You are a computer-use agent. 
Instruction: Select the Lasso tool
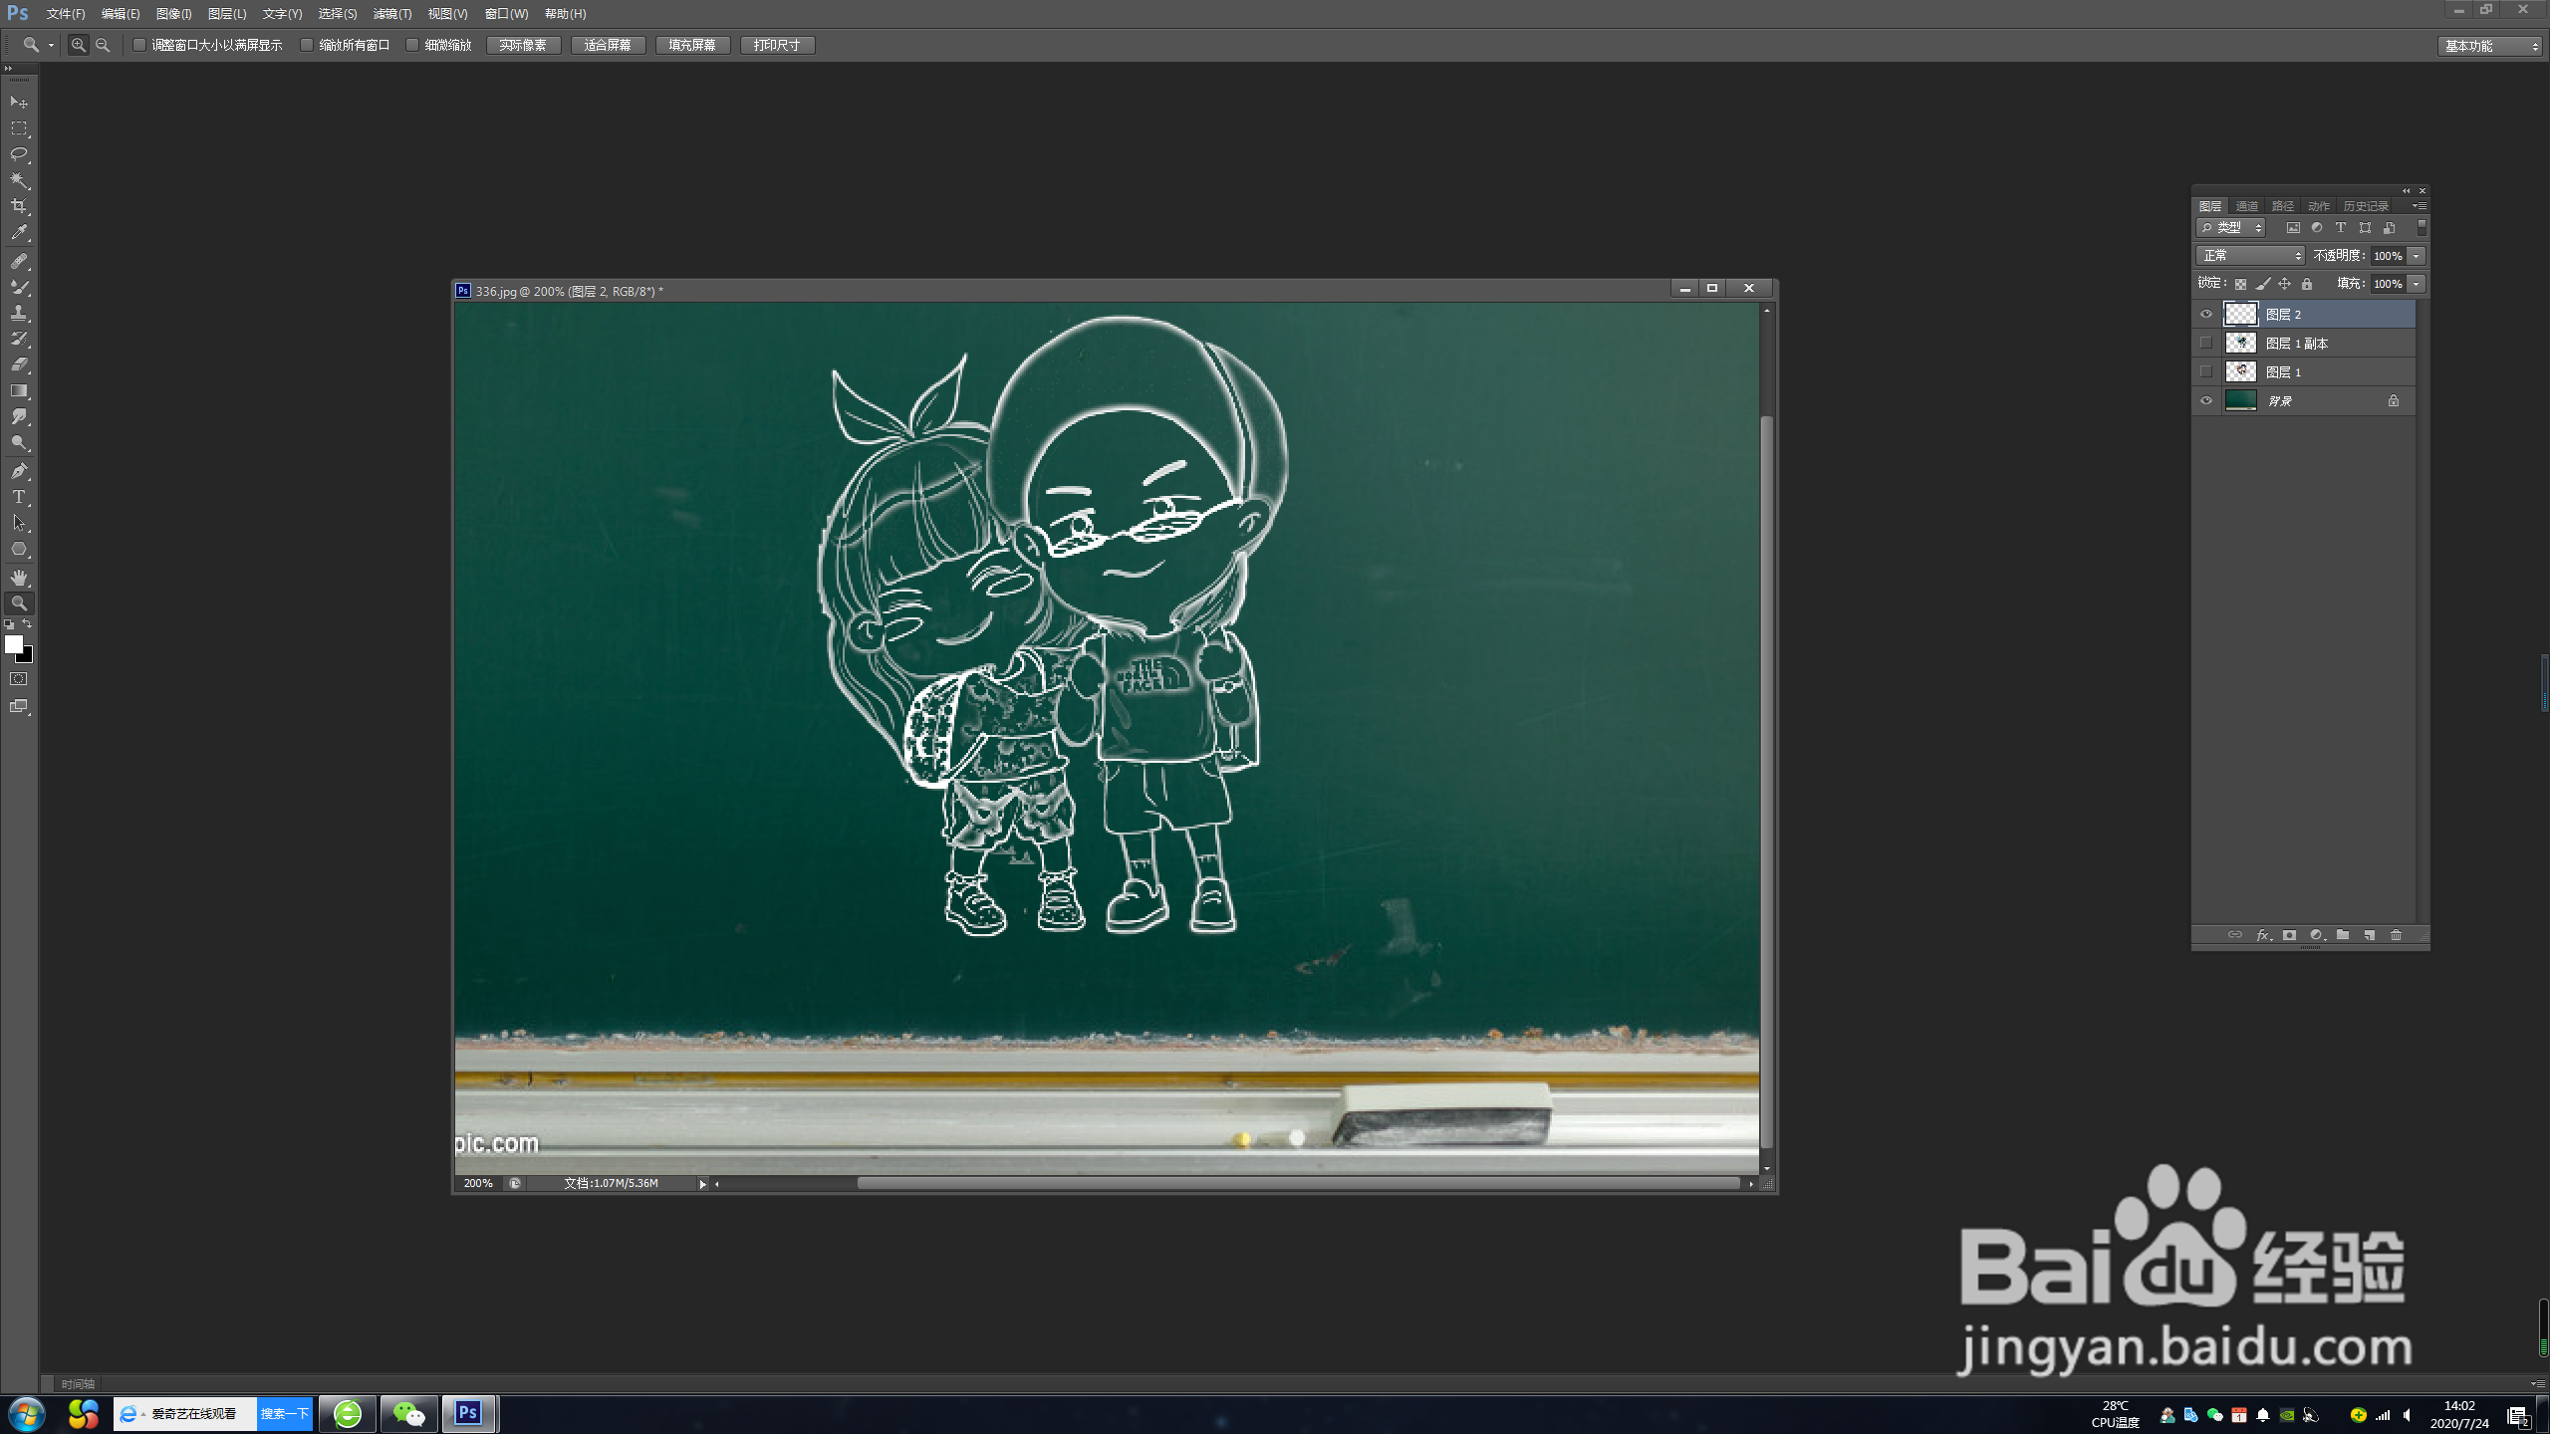pos(19,154)
